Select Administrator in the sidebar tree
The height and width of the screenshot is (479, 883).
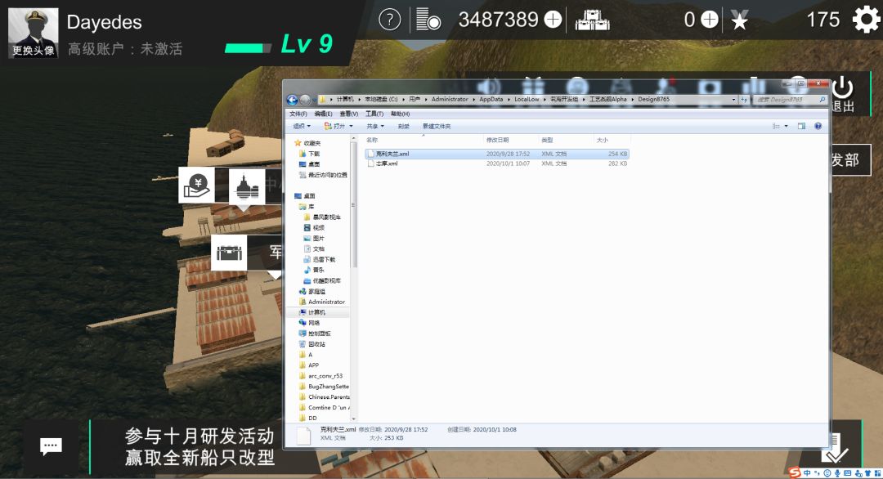pyautogui.click(x=321, y=302)
